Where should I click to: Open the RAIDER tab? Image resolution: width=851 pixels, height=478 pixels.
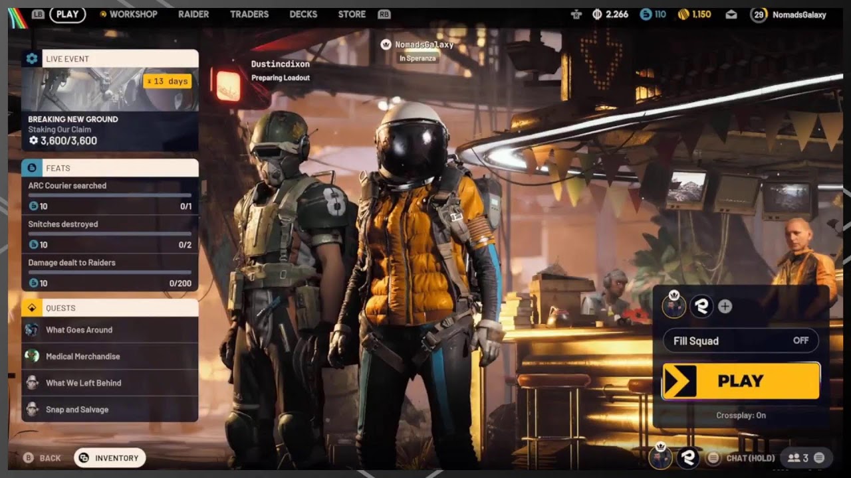pos(193,14)
